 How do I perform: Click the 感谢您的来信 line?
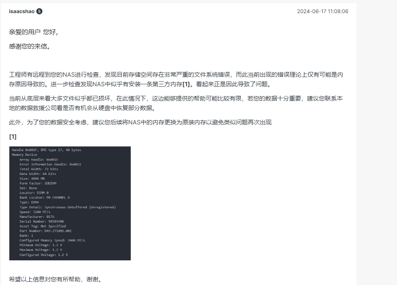tap(30, 46)
